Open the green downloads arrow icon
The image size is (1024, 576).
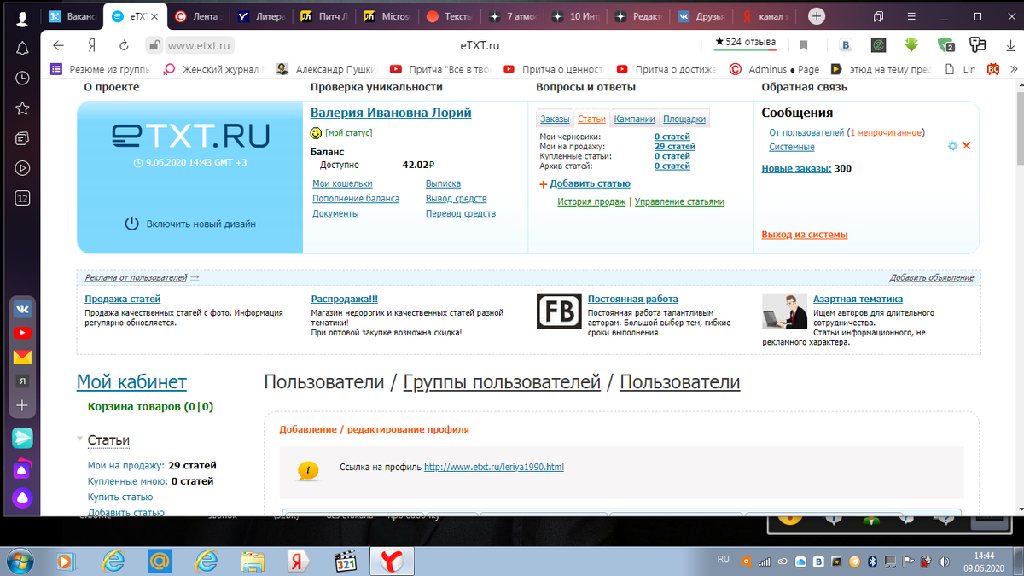coord(911,44)
